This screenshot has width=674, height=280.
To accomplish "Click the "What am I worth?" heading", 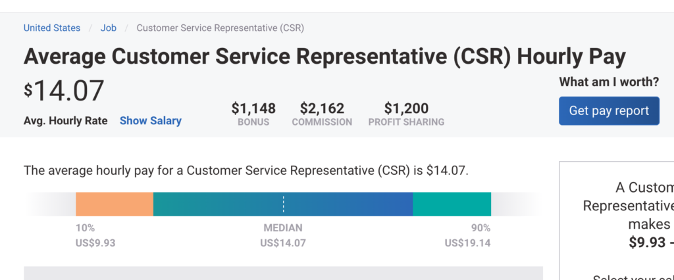I will (x=609, y=82).
